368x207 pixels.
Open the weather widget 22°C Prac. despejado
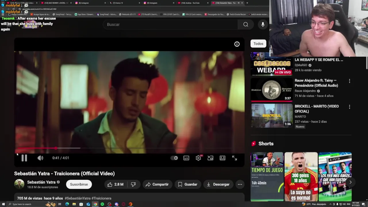314,204
